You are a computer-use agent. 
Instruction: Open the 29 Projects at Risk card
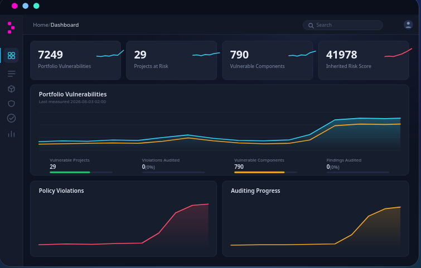(172, 60)
